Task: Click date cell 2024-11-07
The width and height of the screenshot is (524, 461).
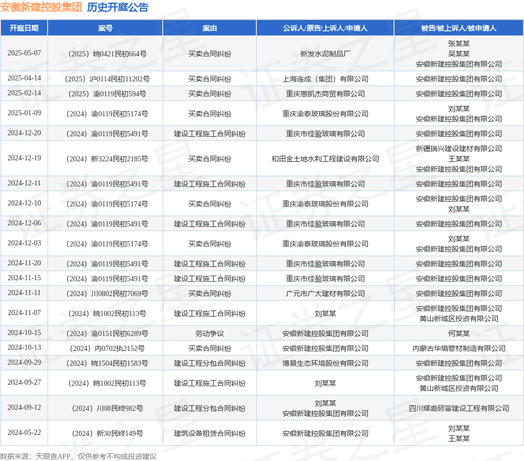Action: [x=24, y=313]
